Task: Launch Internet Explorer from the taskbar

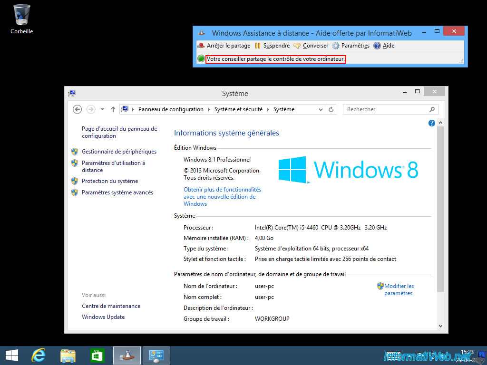Action: coord(39,355)
